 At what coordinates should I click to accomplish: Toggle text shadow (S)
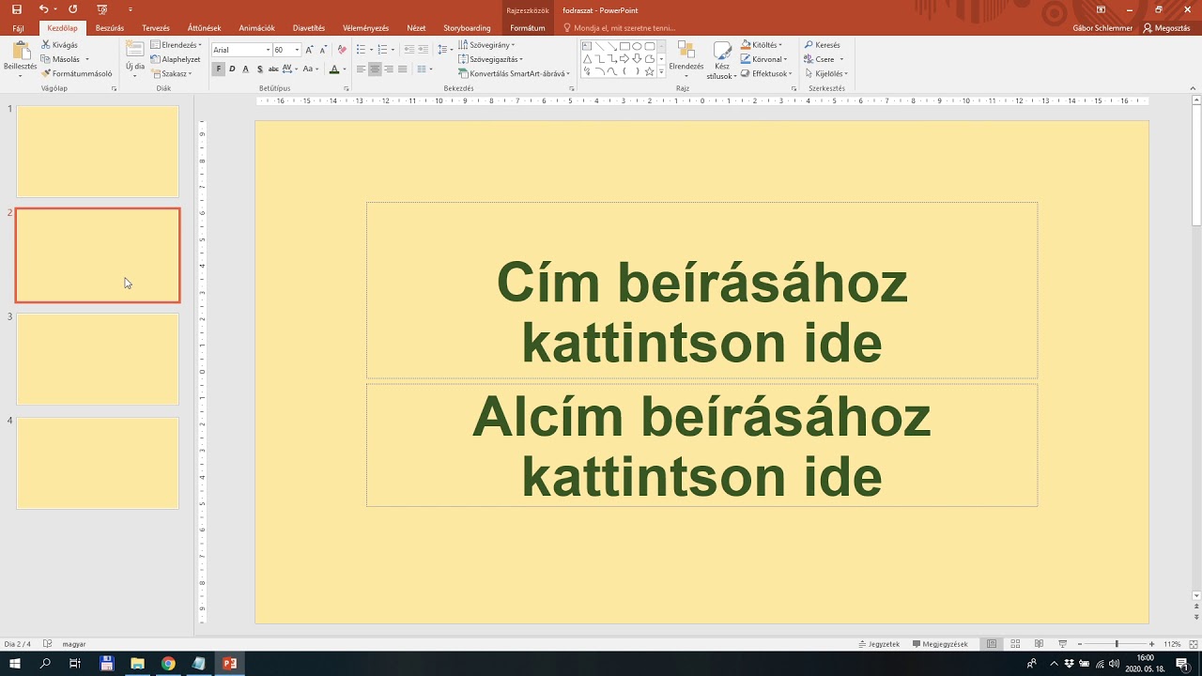coord(260,69)
